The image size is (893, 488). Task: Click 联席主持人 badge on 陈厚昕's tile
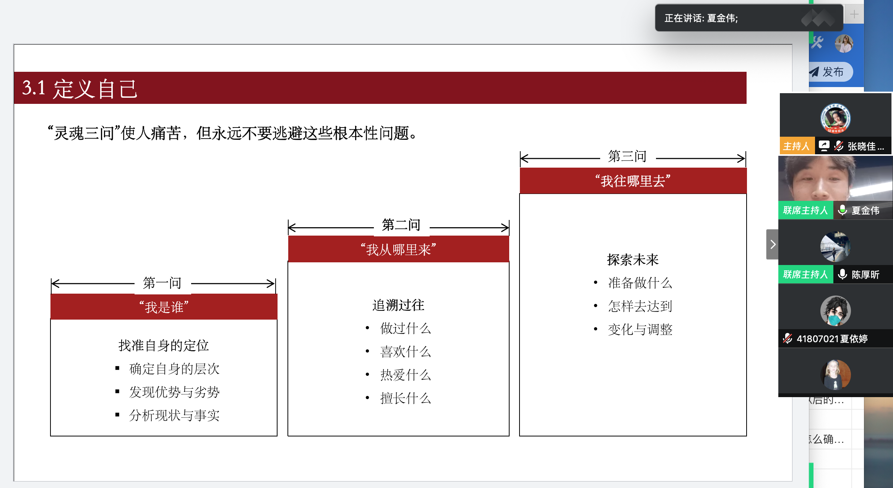point(805,274)
